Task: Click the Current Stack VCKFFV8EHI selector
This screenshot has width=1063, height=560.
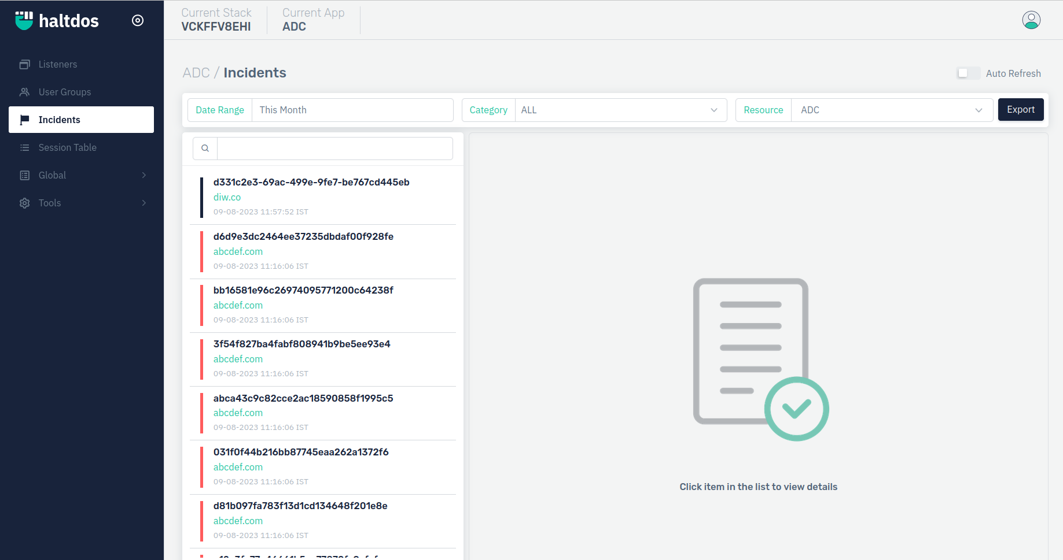Action: point(216,20)
